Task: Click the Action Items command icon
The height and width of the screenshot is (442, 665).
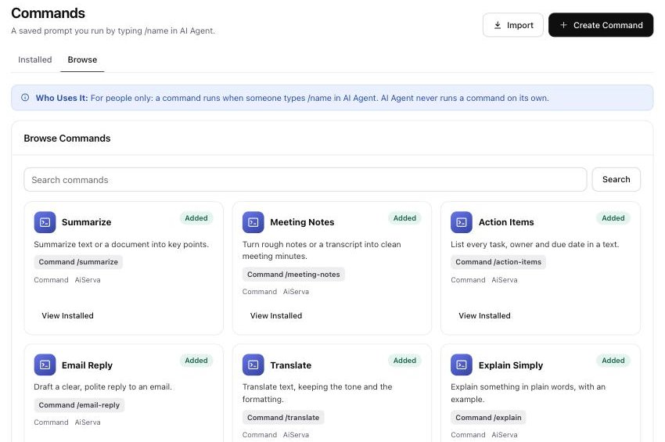Action: [462, 222]
